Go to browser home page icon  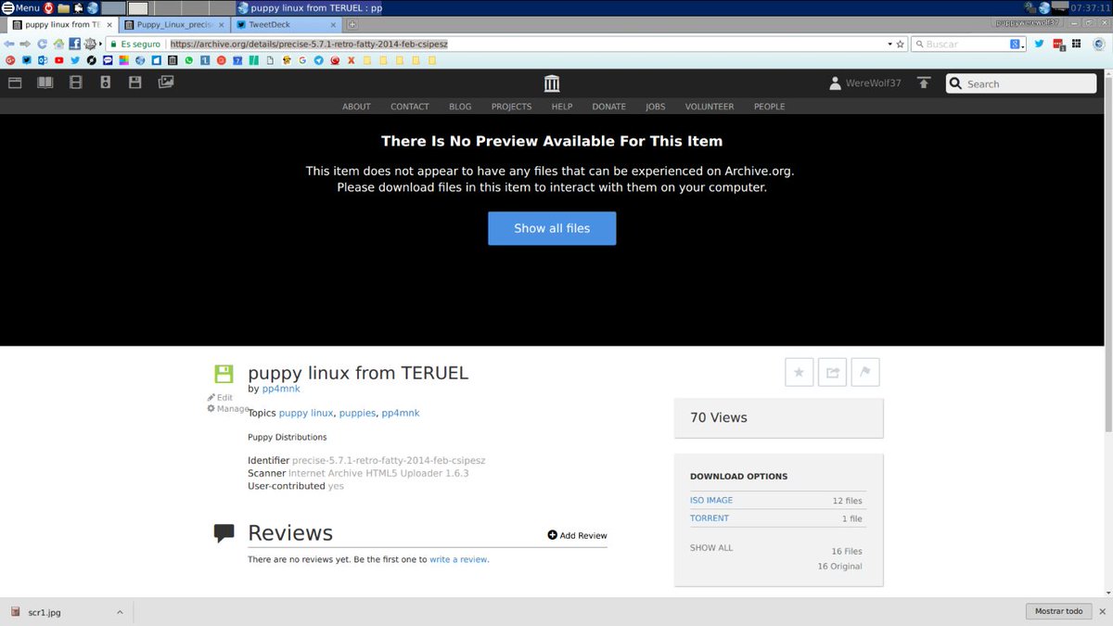(58, 44)
